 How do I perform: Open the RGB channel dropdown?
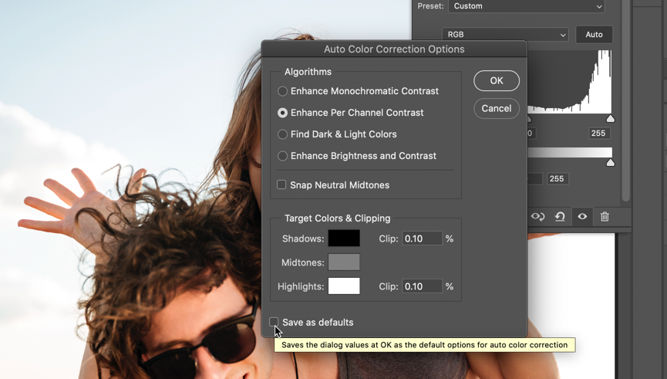(x=505, y=35)
